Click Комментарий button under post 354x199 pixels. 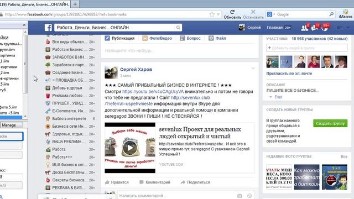[x=155, y=182]
